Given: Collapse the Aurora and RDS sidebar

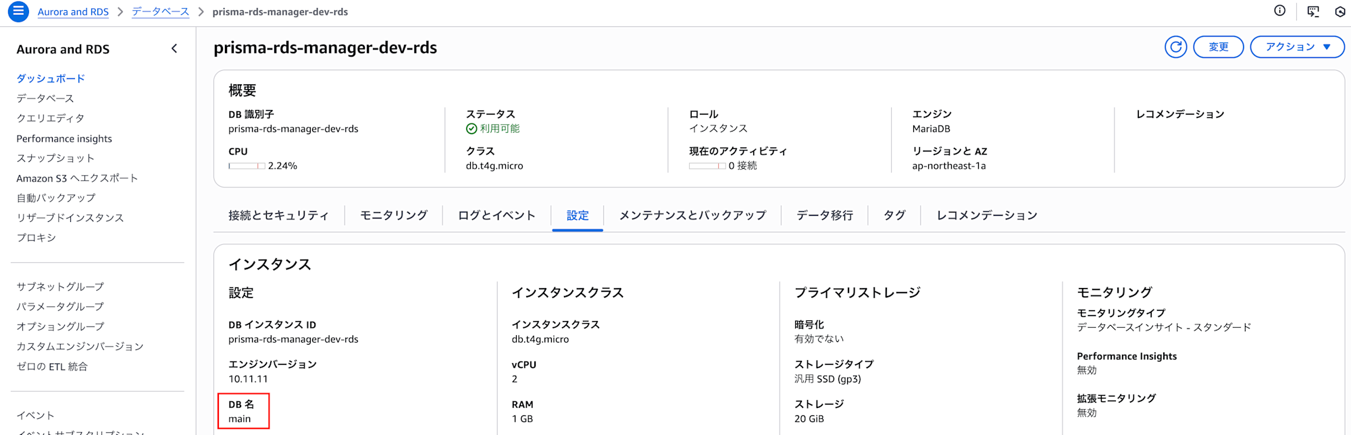Looking at the screenshot, I should pos(174,49).
